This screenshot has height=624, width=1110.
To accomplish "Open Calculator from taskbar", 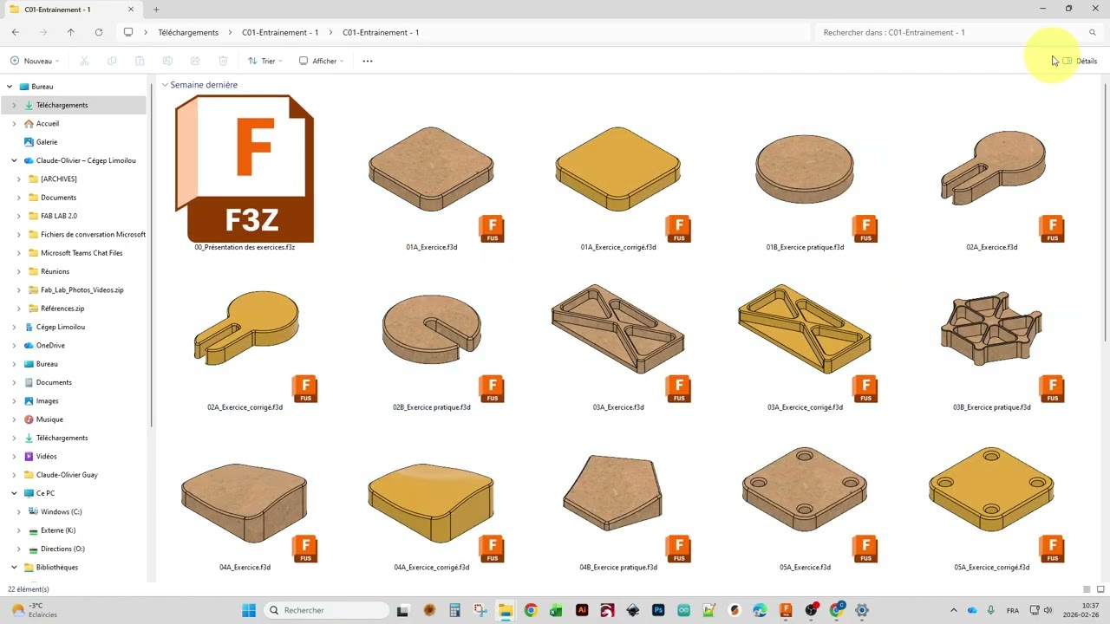I will click(x=454, y=610).
